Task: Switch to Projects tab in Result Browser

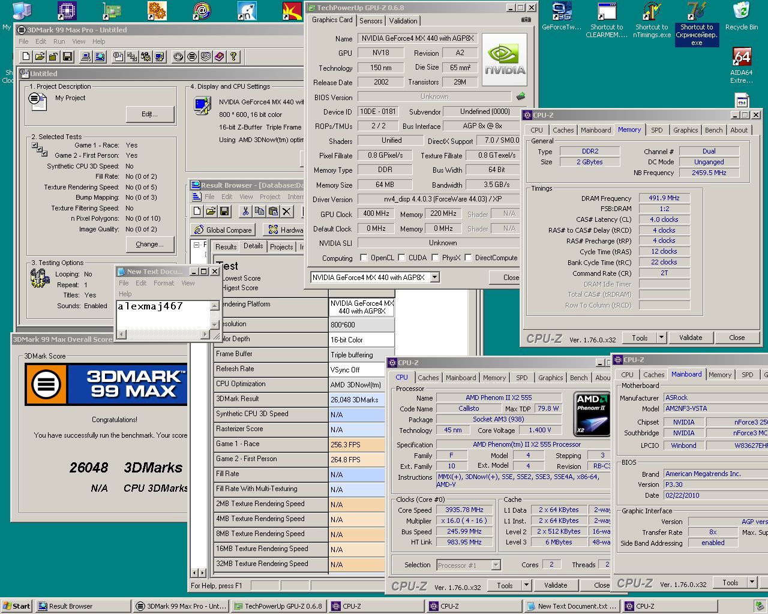Action: click(x=281, y=246)
